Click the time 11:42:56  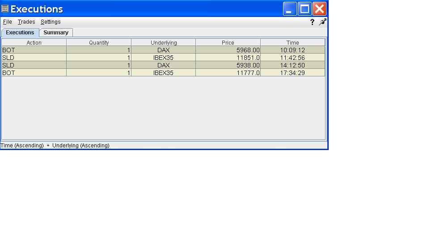coord(293,57)
